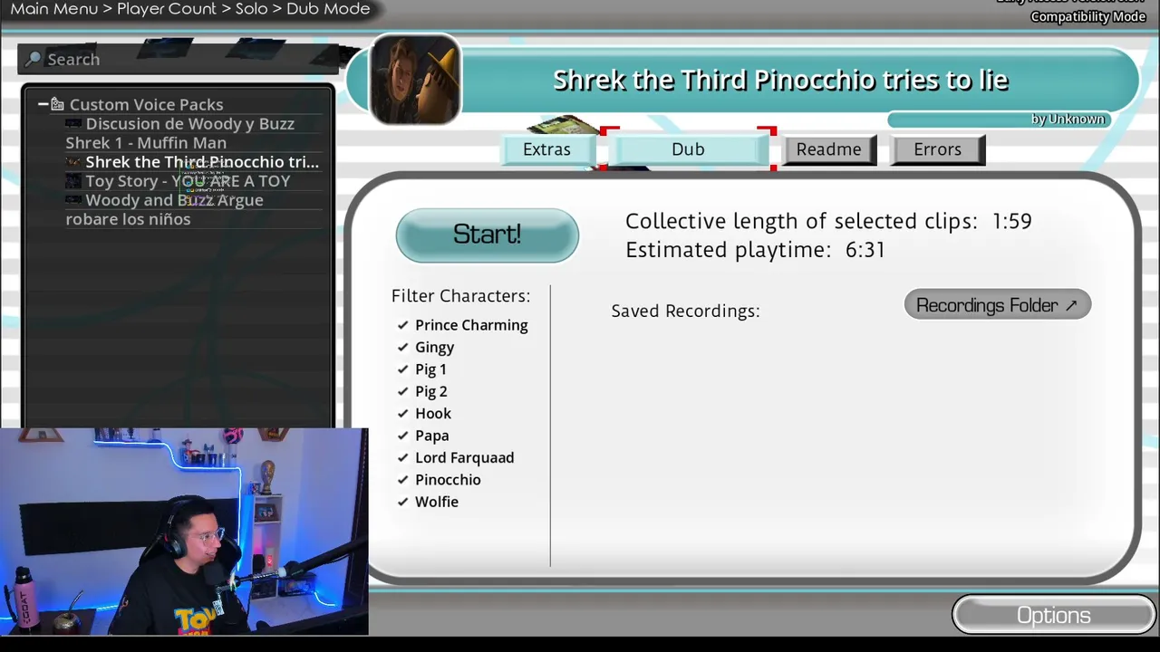Click the Shrek the Third pack cover image
The image size is (1160, 652).
coord(415,80)
